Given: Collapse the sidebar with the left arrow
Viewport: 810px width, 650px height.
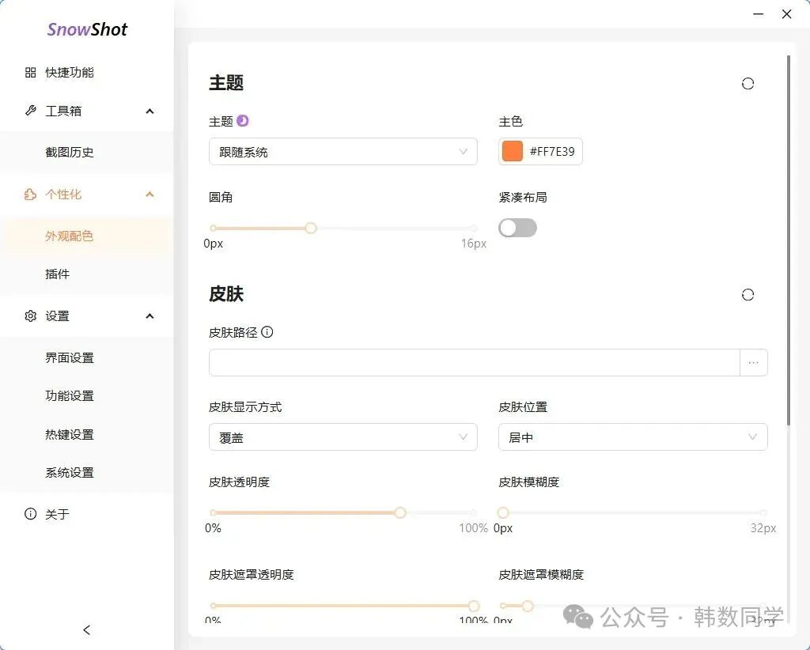Looking at the screenshot, I should click(87, 629).
